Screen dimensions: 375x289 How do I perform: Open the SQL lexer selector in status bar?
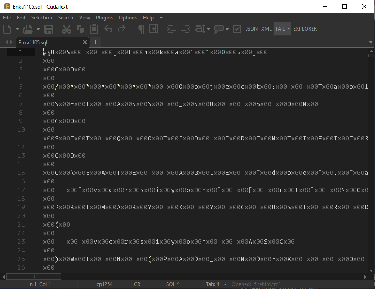coord(173,284)
